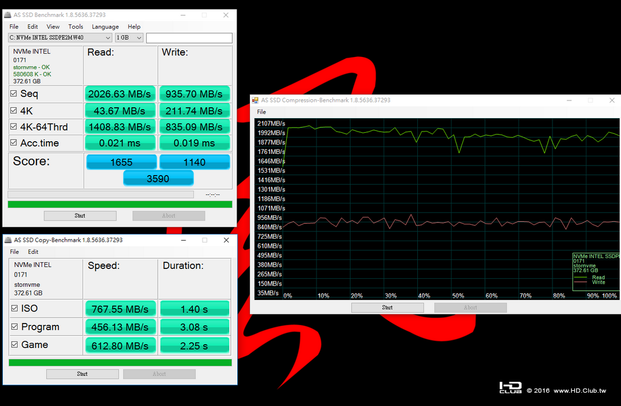
Task: Click AS SSD Benchmark title bar icon
Action: 7,15
